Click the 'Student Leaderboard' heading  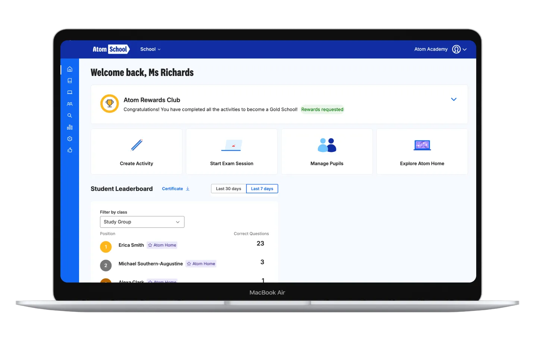tap(122, 189)
